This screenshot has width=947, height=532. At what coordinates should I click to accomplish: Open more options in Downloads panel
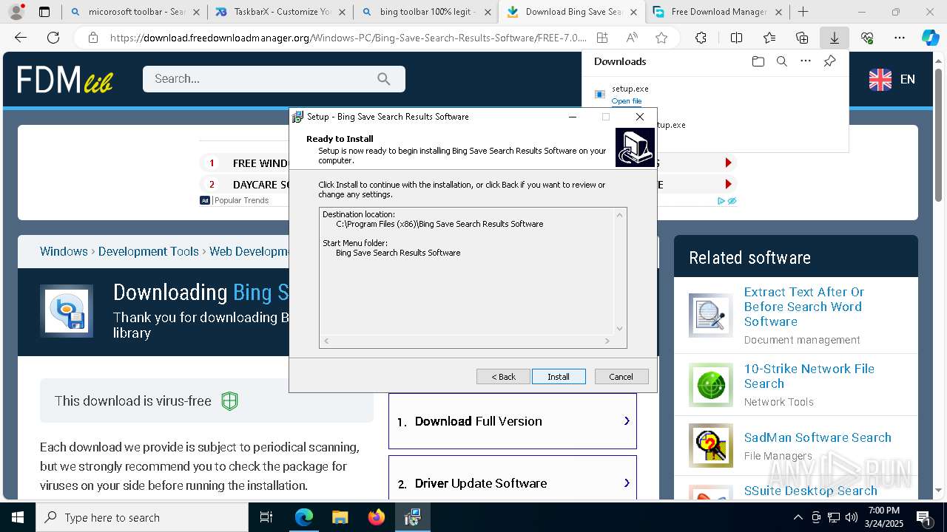click(x=806, y=61)
